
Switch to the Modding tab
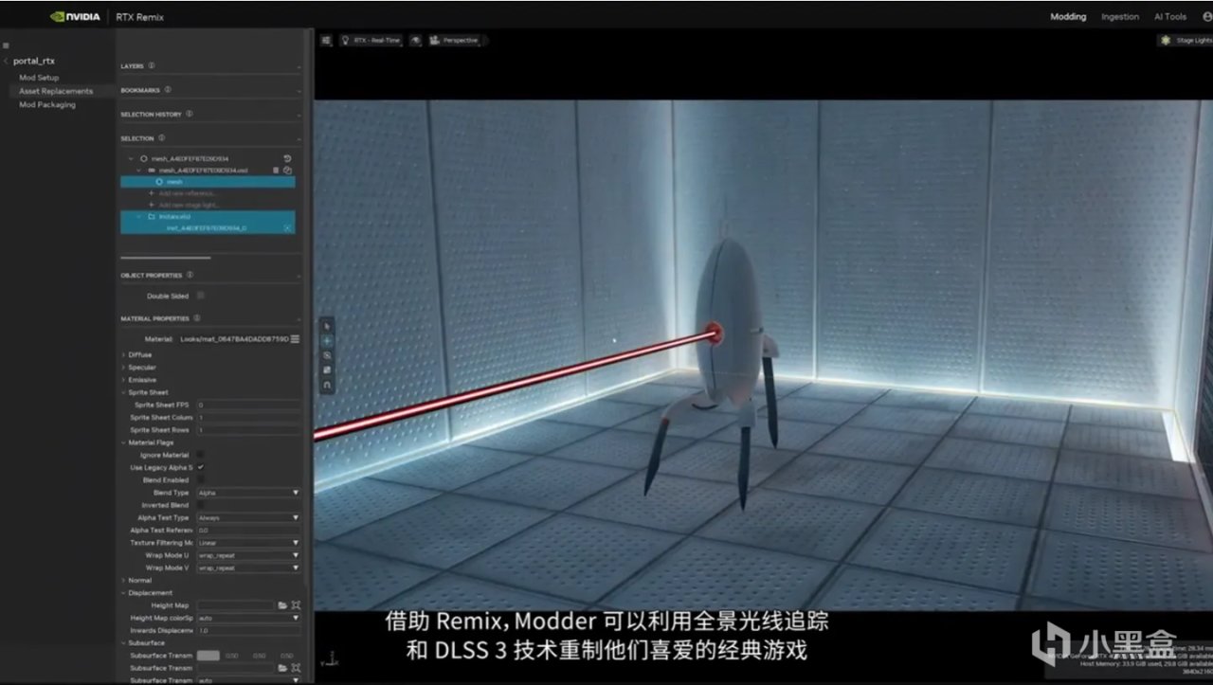click(x=1068, y=17)
